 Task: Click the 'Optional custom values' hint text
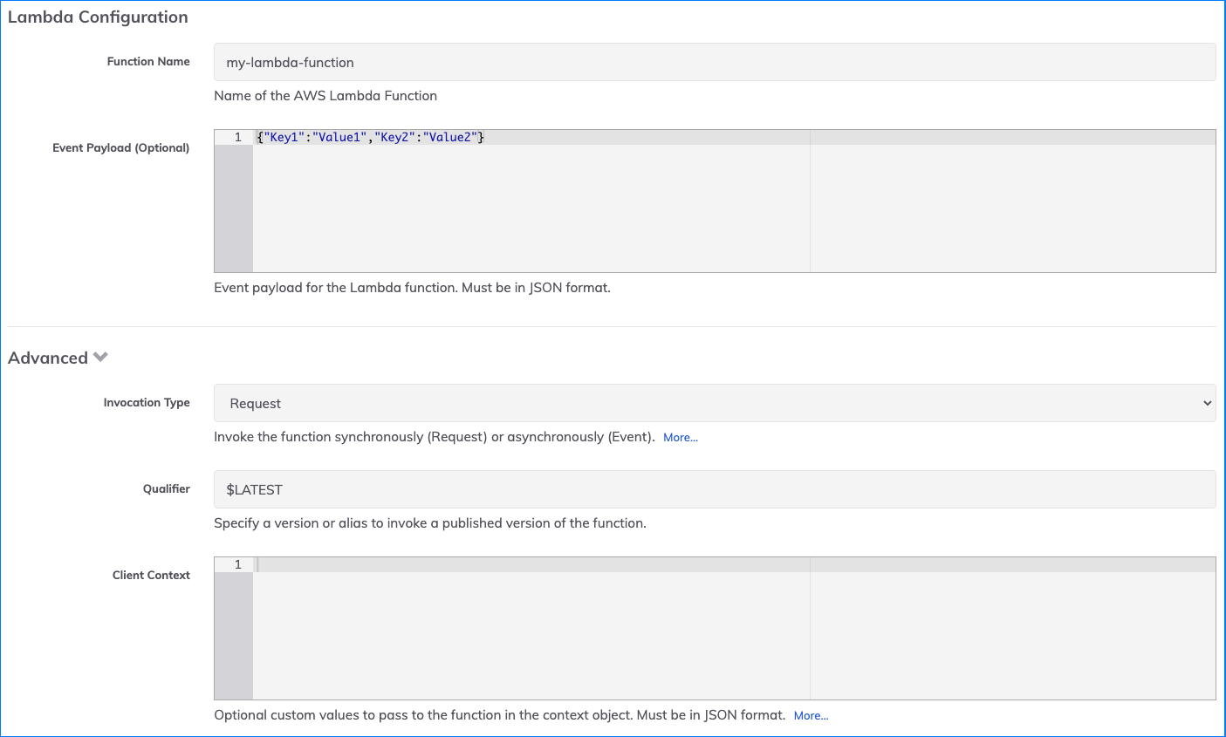click(500, 715)
